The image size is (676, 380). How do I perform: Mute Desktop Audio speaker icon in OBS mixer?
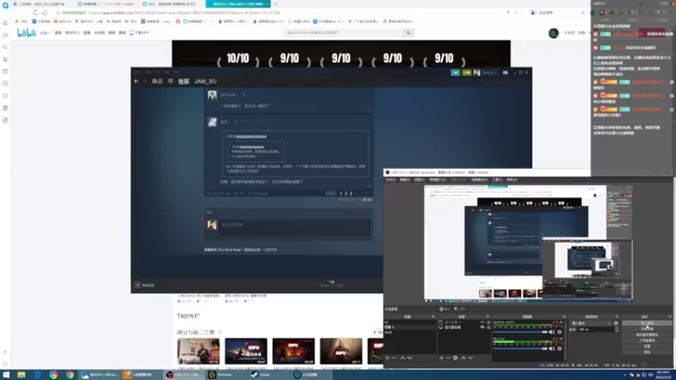tap(552, 332)
